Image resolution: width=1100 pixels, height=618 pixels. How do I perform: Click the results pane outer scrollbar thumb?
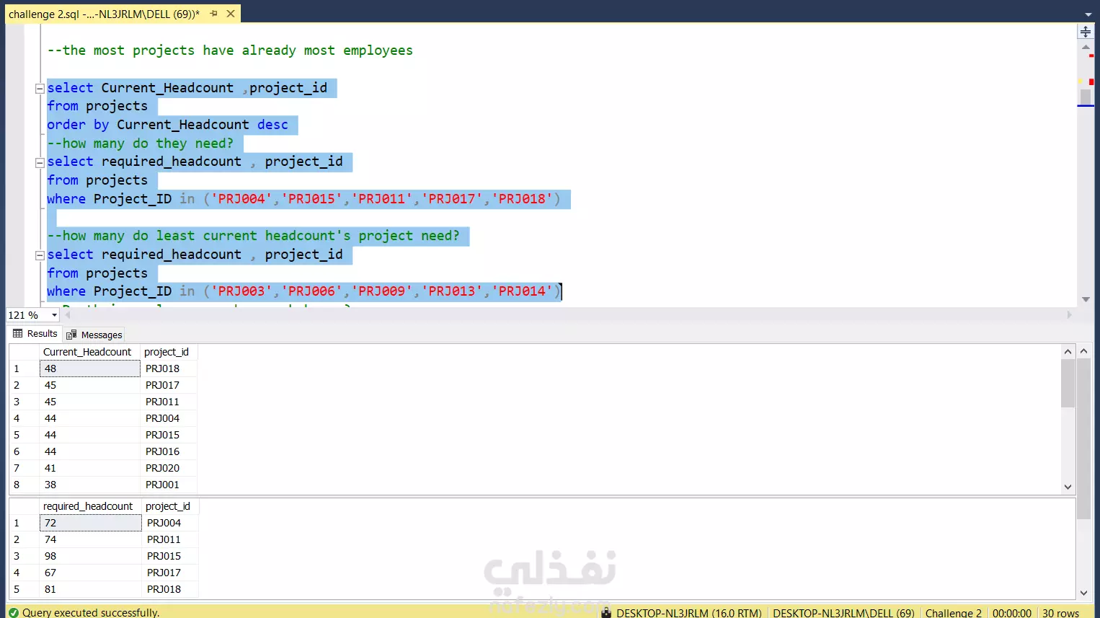(x=1083, y=438)
